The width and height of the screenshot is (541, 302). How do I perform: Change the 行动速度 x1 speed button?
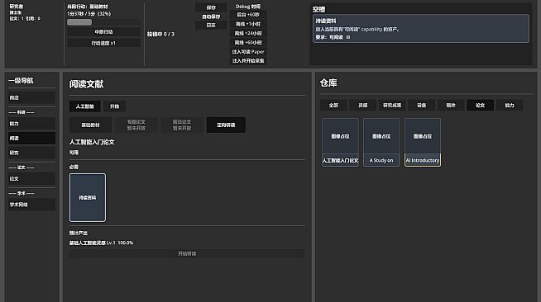click(103, 43)
